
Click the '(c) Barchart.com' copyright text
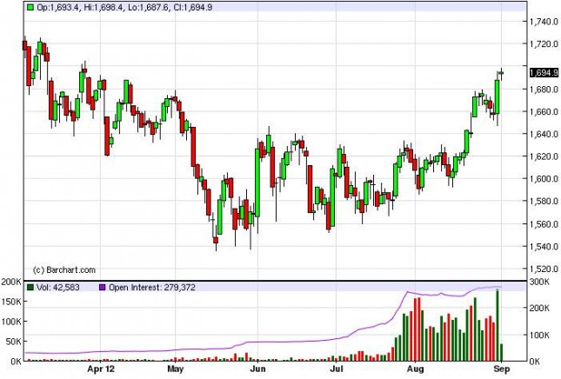64,270
